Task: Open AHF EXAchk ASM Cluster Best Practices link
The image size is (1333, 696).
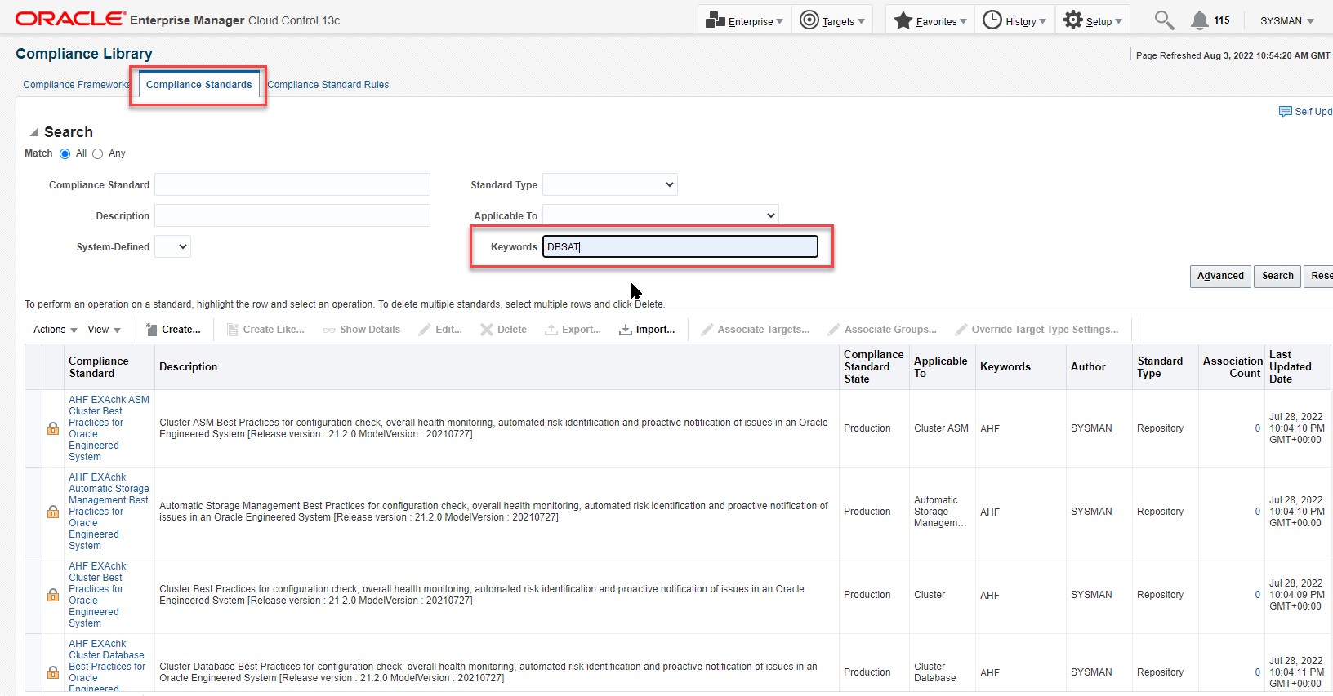Action: [x=109, y=428]
